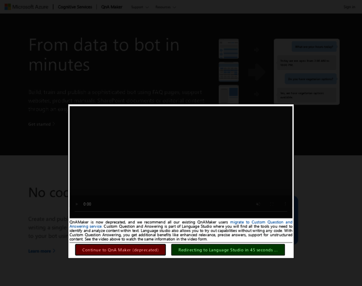Click the Learn more link
The image size is (362, 286).
pyautogui.click(x=41, y=251)
